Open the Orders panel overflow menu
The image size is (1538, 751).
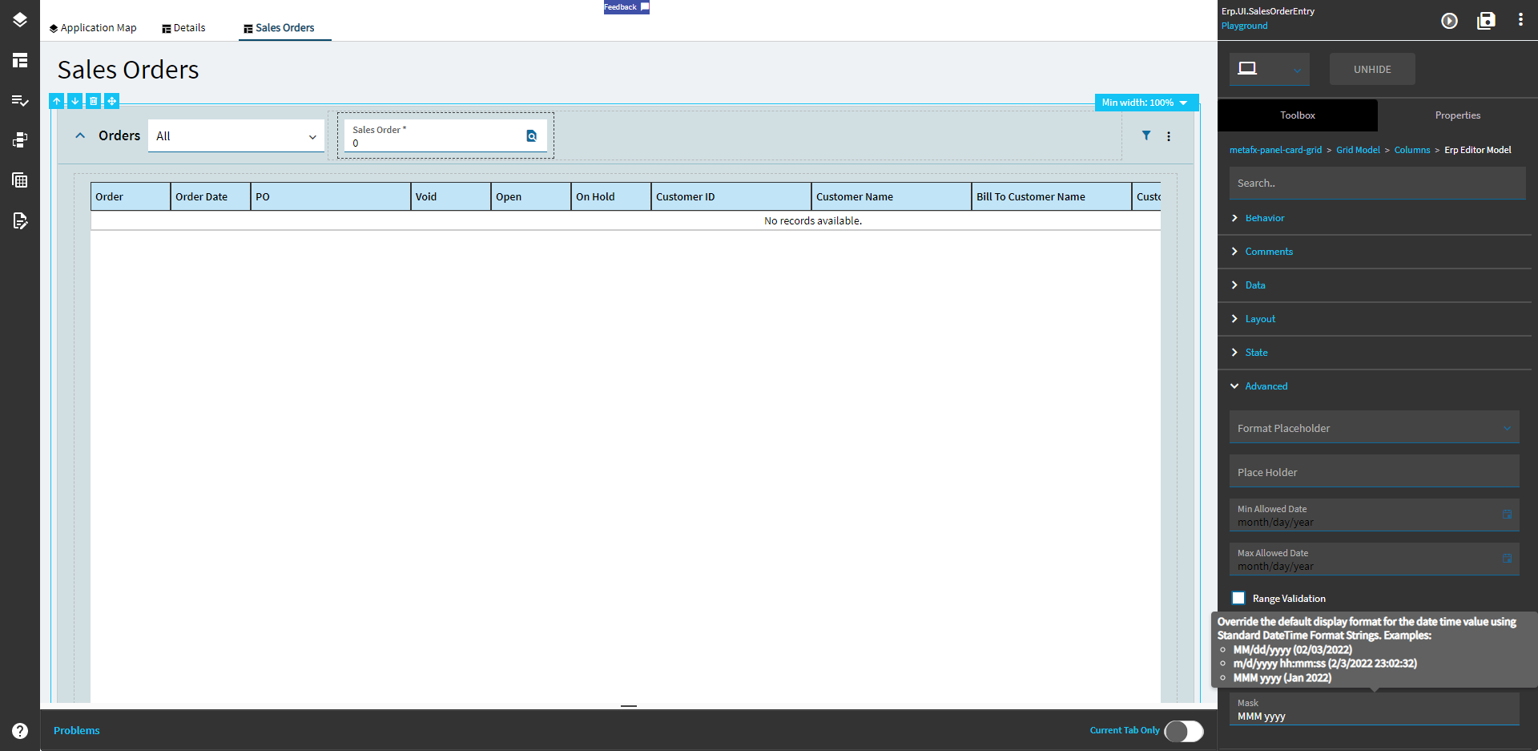coord(1169,136)
